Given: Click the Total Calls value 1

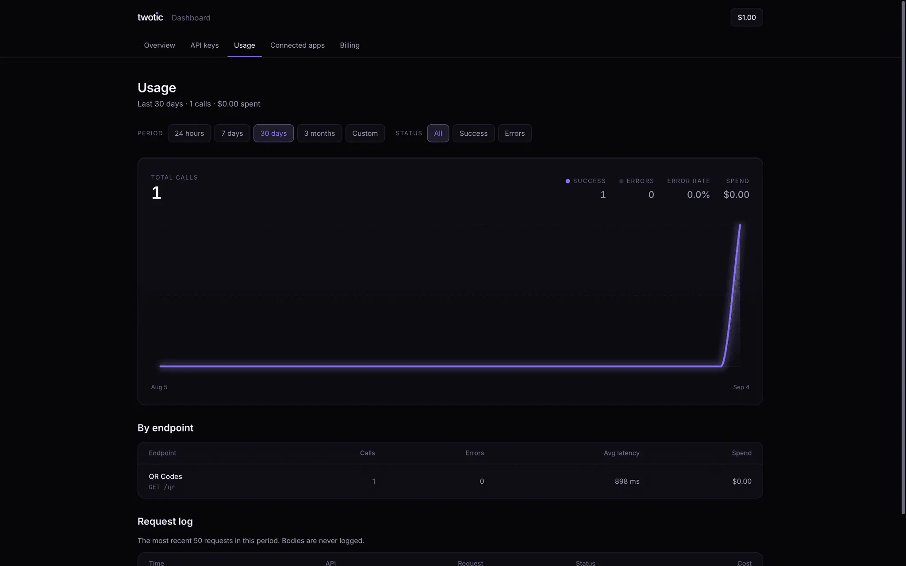Looking at the screenshot, I should tap(156, 193).
